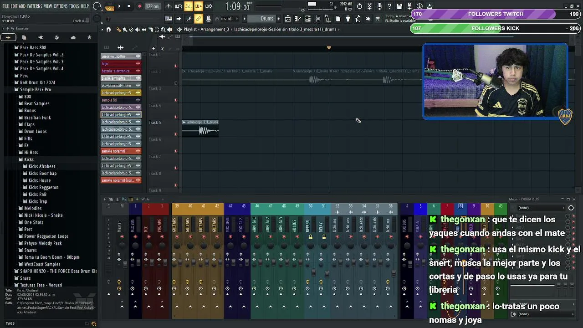Viewport: 583px width, 328px height.
Task: Select samkle noramnl clip in picker
Action: [121, 151]
